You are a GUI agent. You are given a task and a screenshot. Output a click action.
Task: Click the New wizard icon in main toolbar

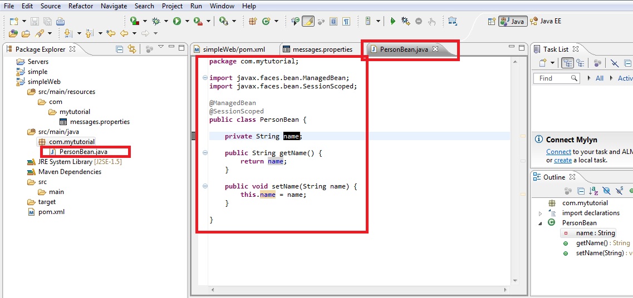tap(14, 21)
